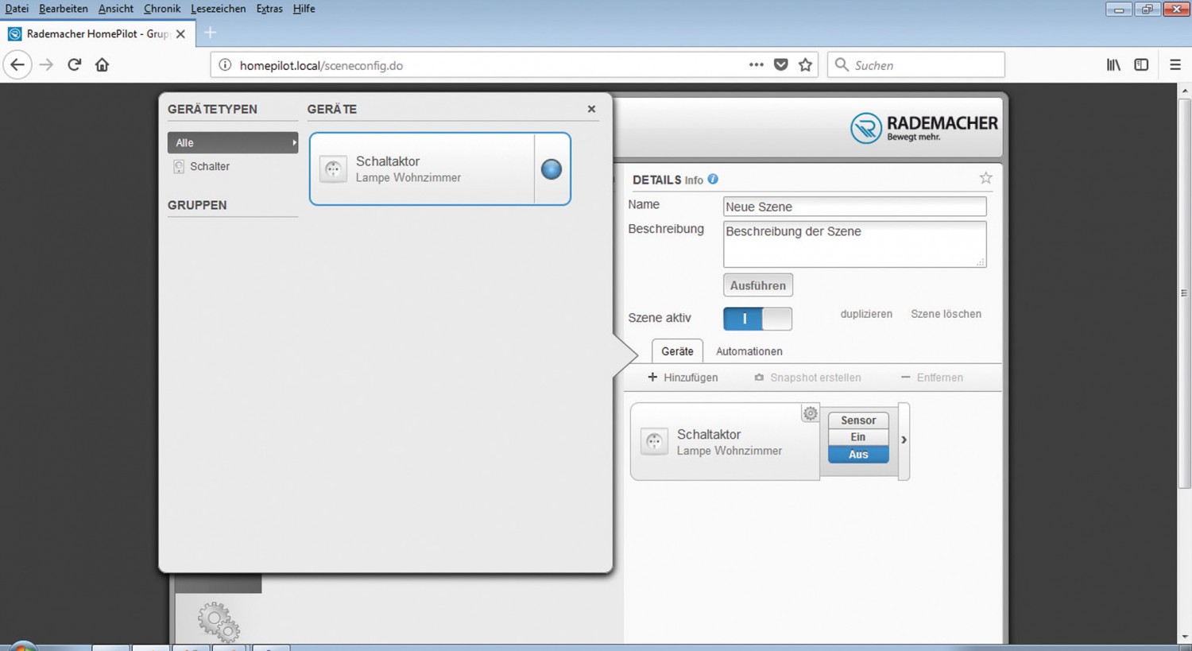Image resolution: width=1192 pixels, height=651 pixels.
Task: Open the Ansicht menu
Action: click(116, 9)
